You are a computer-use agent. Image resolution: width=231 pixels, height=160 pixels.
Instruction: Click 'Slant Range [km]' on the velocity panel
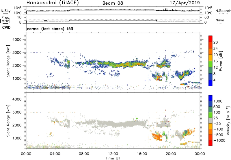pos(8,120)
